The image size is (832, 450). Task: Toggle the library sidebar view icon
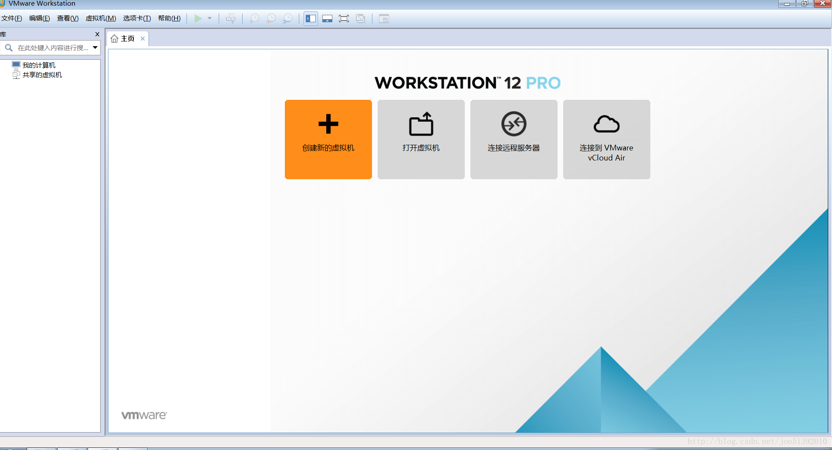[311, 18]
